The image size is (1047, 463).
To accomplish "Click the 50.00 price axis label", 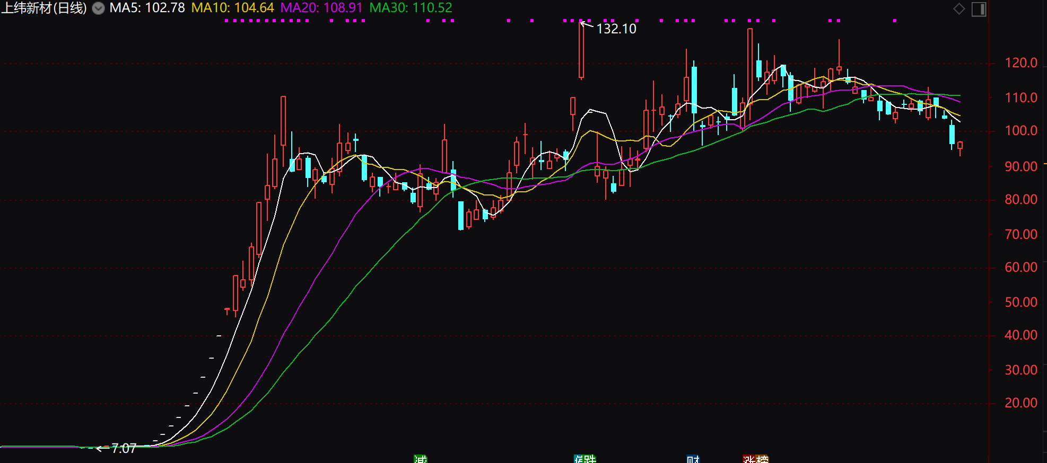I will click(x=1021, y=302).
